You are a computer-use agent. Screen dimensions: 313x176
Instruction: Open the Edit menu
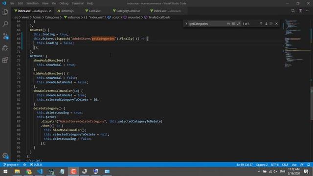[x=20, y=3]
